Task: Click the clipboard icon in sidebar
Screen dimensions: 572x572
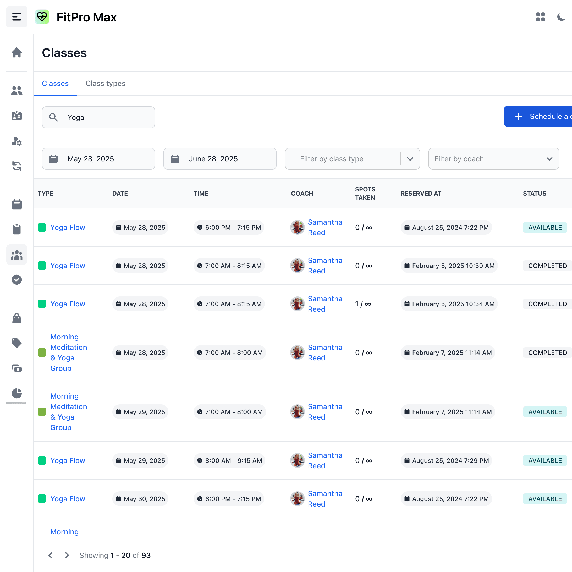Action: [x=16, y=229]
